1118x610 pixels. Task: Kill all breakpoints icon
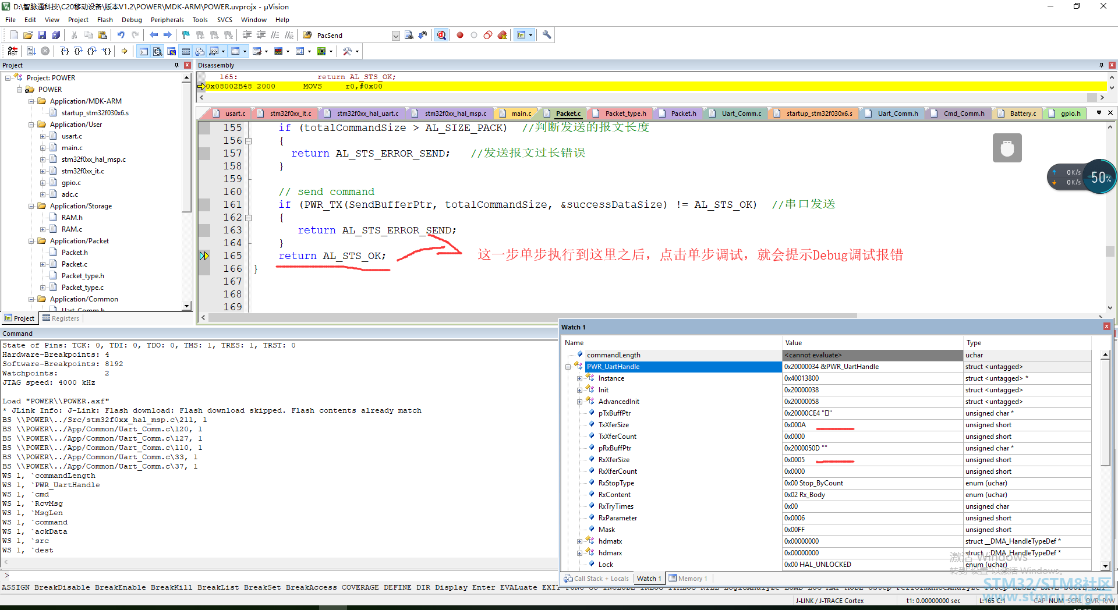click(502, 35)
